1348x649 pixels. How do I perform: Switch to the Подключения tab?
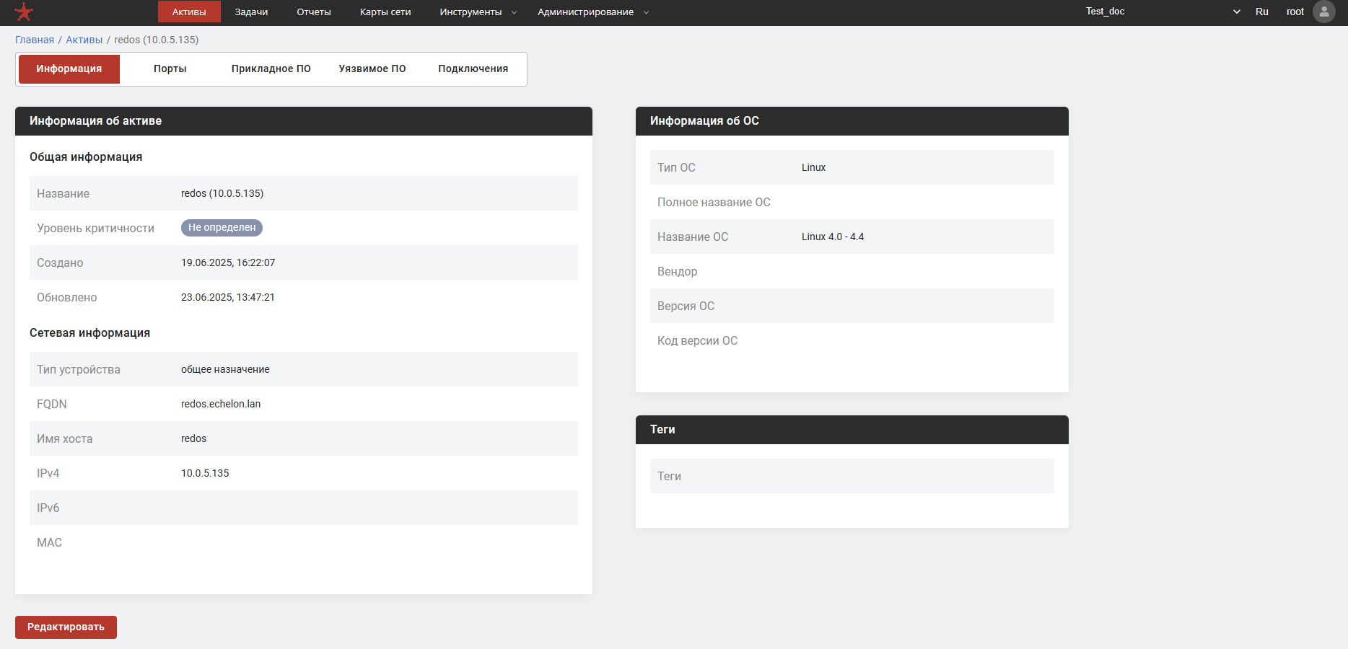click(x=473, y=69)
